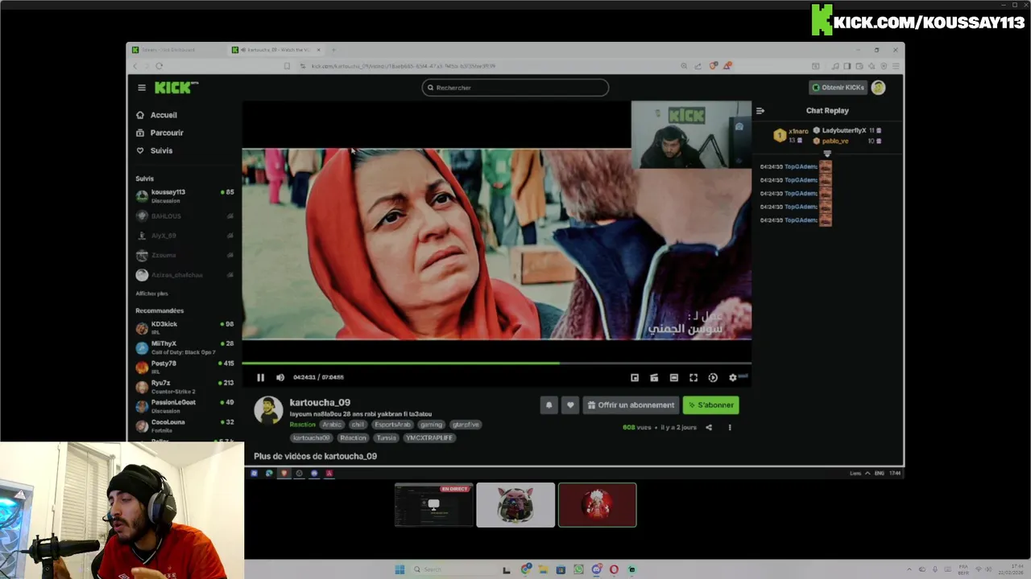
Task: Open Posty78 recommended channel
Action: point(184,367)
